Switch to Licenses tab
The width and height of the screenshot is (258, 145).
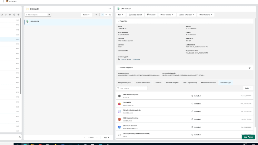click(x=158, y=83)
